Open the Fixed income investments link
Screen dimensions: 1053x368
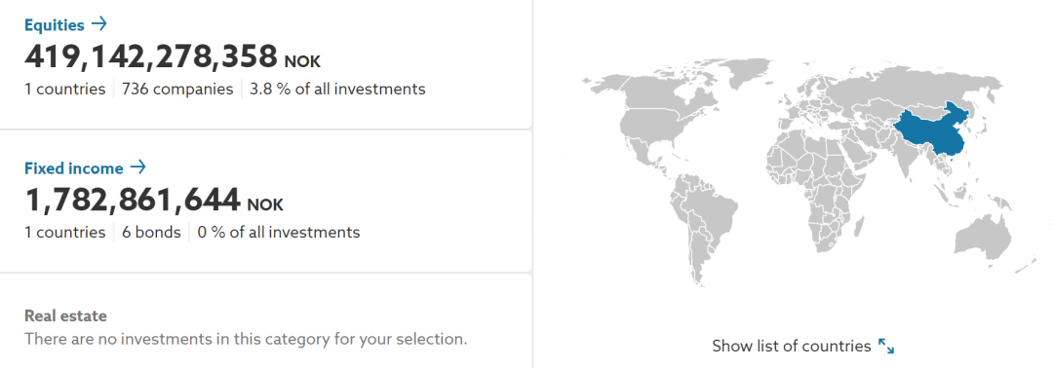85,167
